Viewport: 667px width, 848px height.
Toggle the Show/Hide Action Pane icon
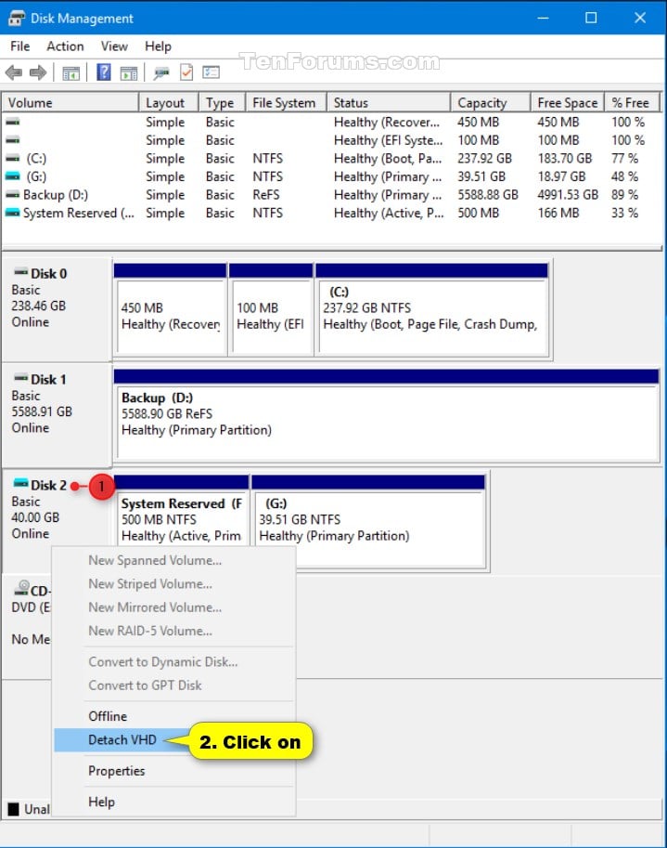click(129, 73)
